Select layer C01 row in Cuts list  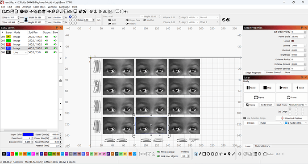(29, 48)
